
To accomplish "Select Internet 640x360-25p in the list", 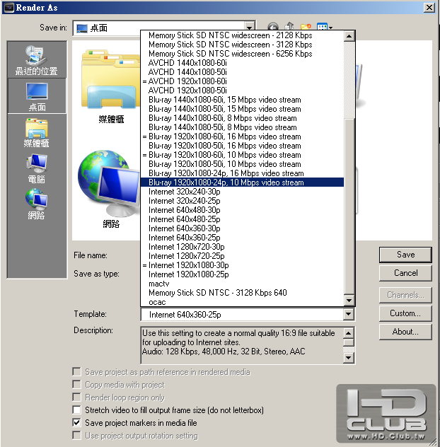I will click(242, 238).
